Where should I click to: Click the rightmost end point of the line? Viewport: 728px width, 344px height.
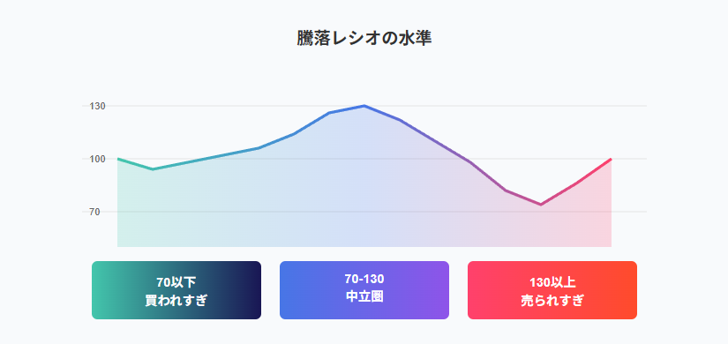point(611,159)
